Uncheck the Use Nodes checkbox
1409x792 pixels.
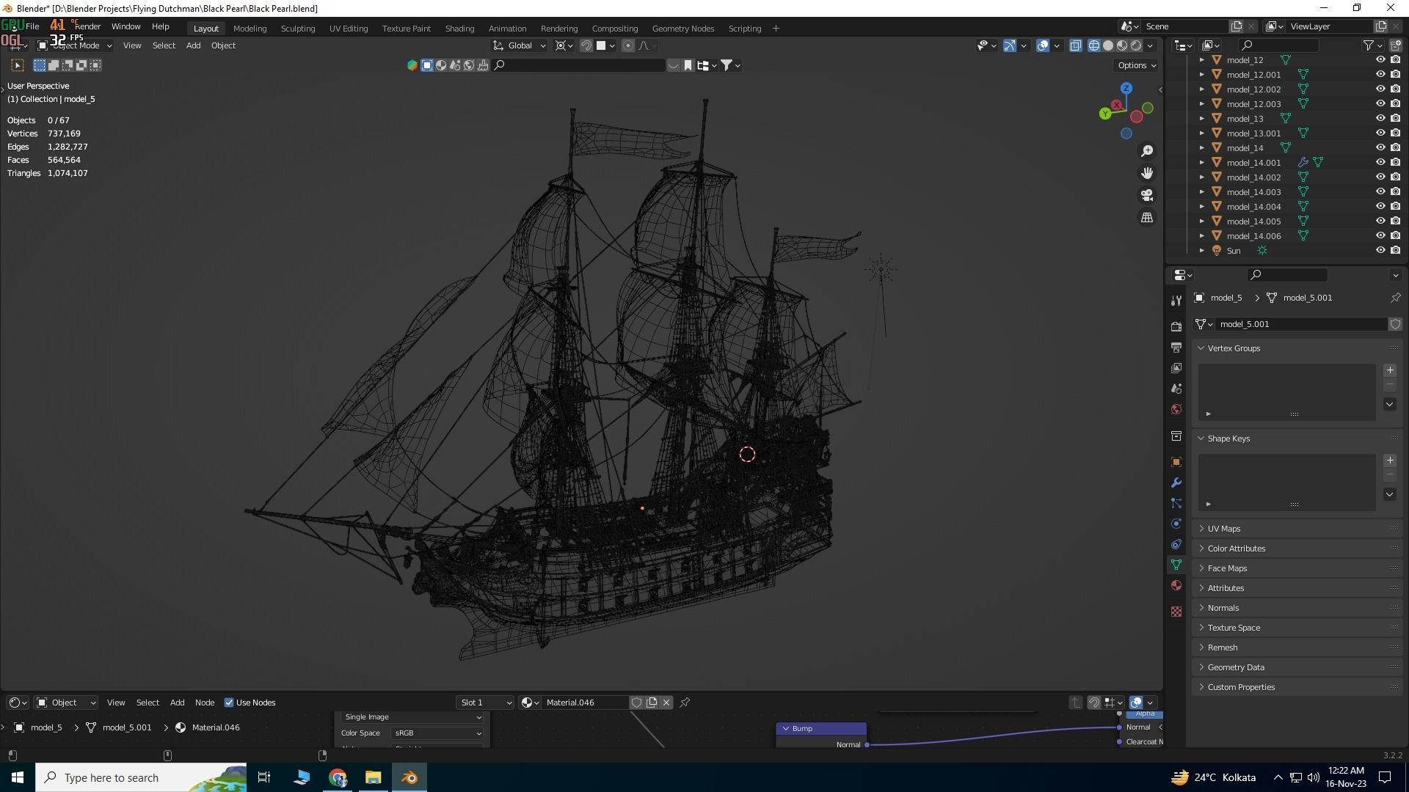(x=229, y=703)
